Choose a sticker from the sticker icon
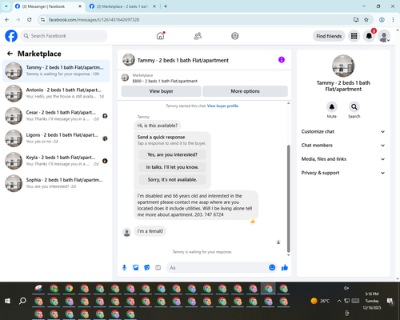Viewport: 400px width, 320px height. coord(147,267)
